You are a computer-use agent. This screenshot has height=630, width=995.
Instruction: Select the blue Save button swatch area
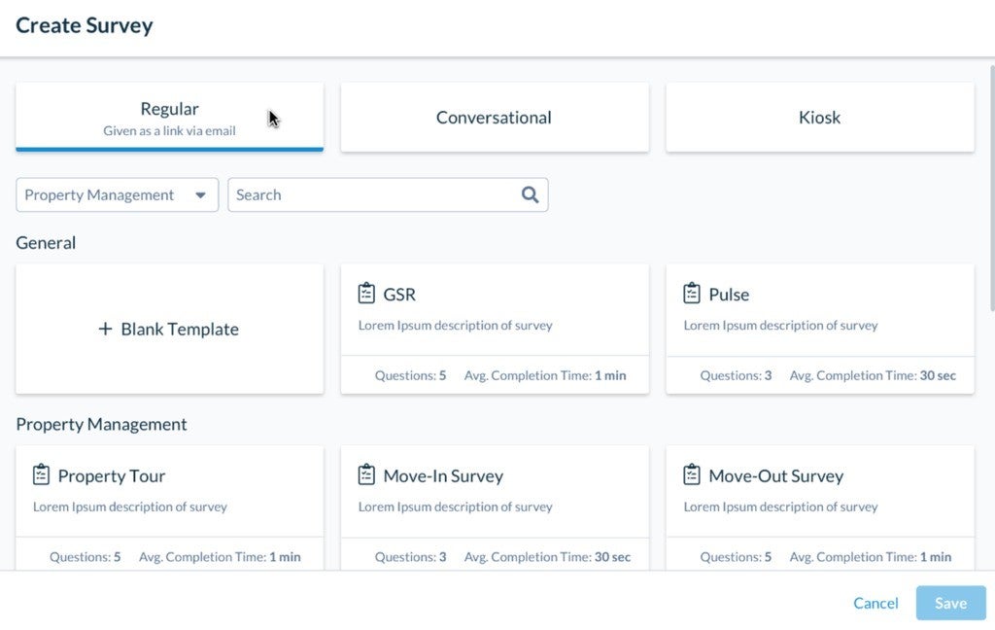tap(950, 603)
